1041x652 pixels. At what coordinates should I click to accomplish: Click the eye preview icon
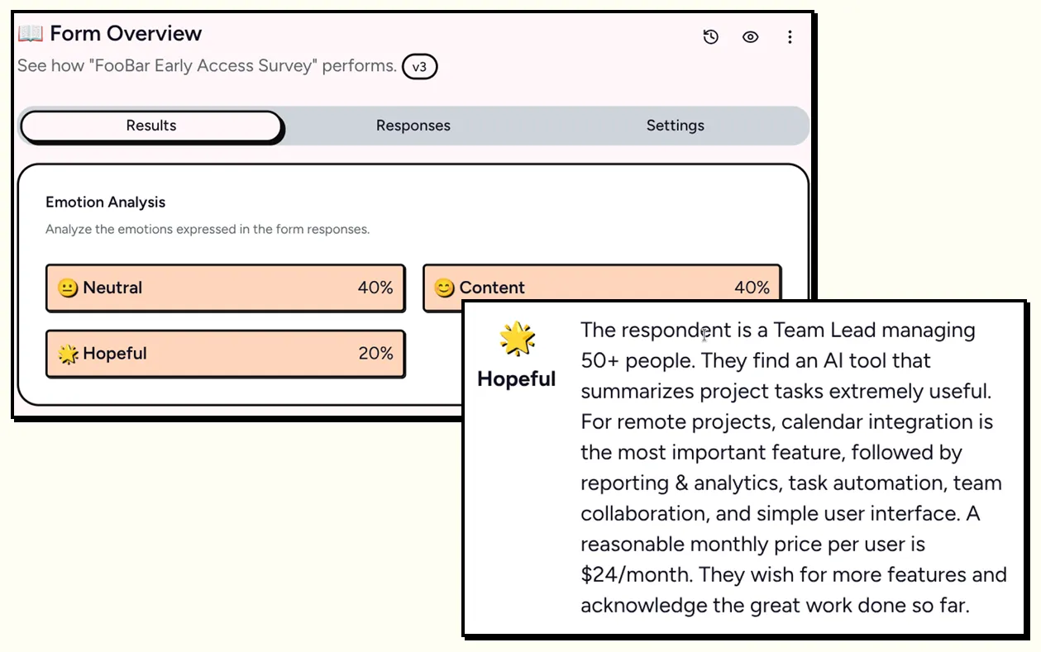(x=750, y=36)
